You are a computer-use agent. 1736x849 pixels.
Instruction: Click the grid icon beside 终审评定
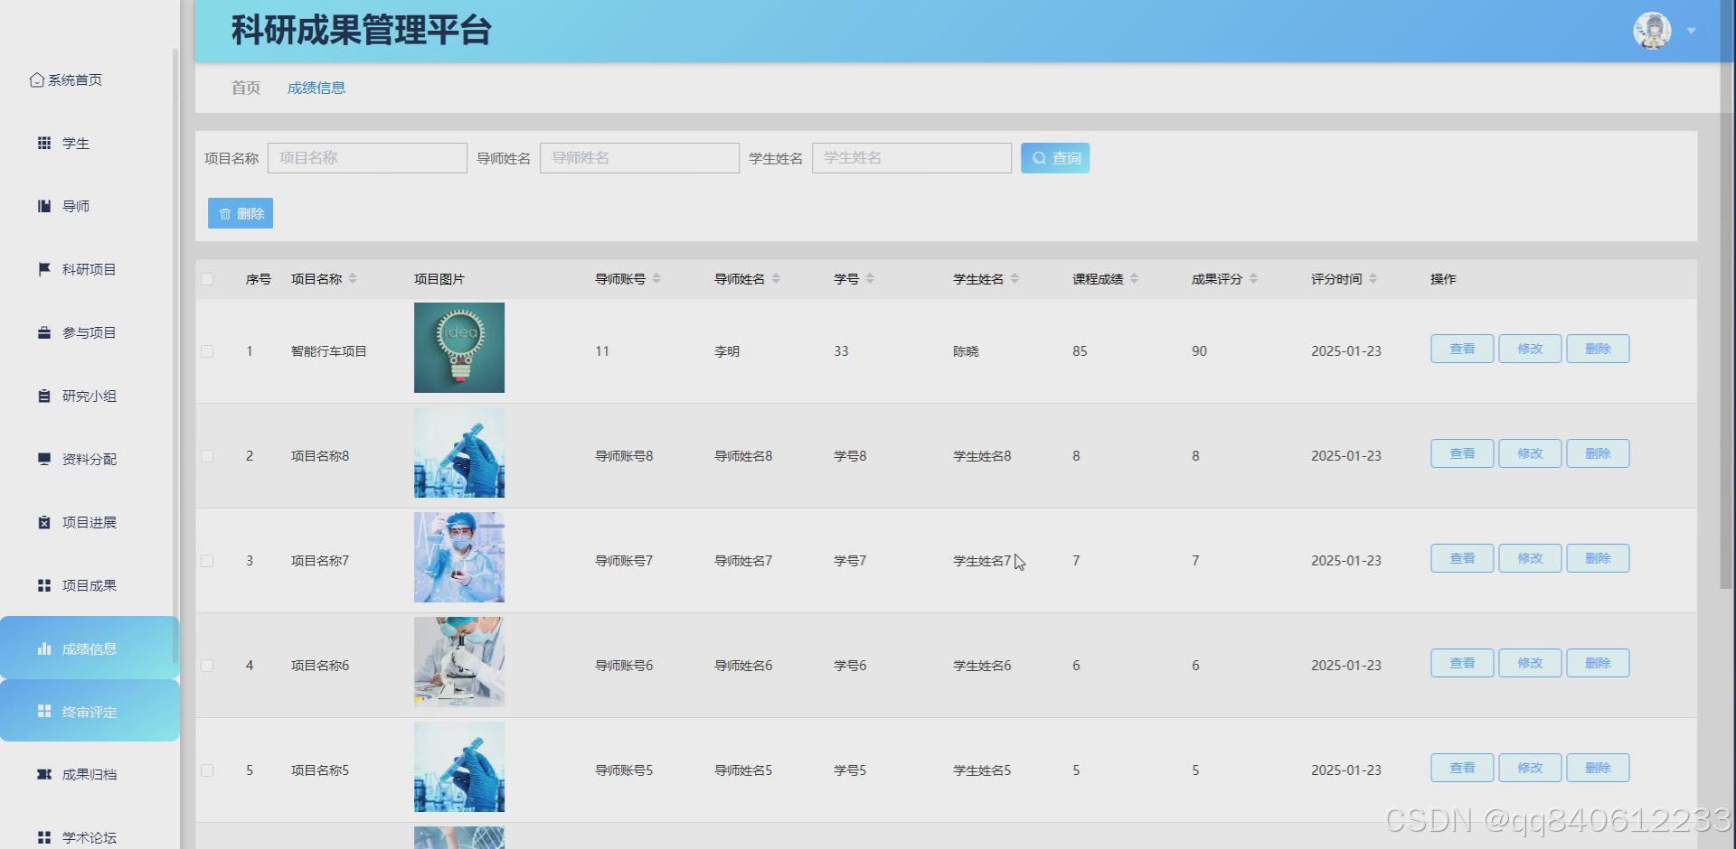43,711
